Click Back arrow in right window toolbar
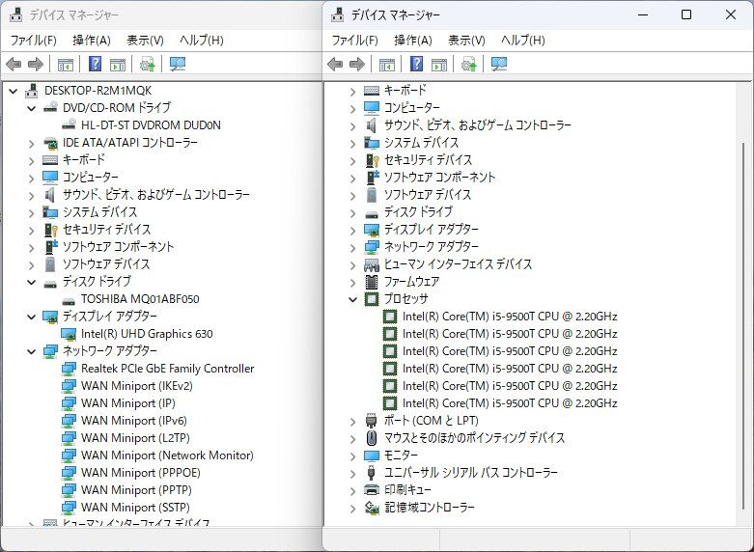The image size is (754, 552). coord(335,64)
